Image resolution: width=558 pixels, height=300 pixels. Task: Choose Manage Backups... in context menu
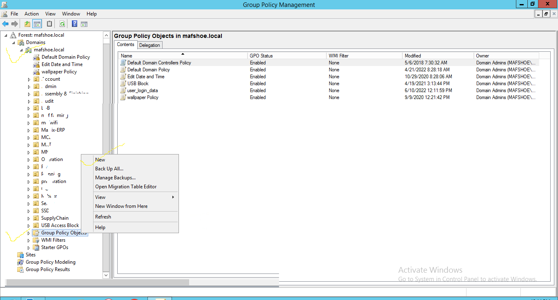[130, 178]
